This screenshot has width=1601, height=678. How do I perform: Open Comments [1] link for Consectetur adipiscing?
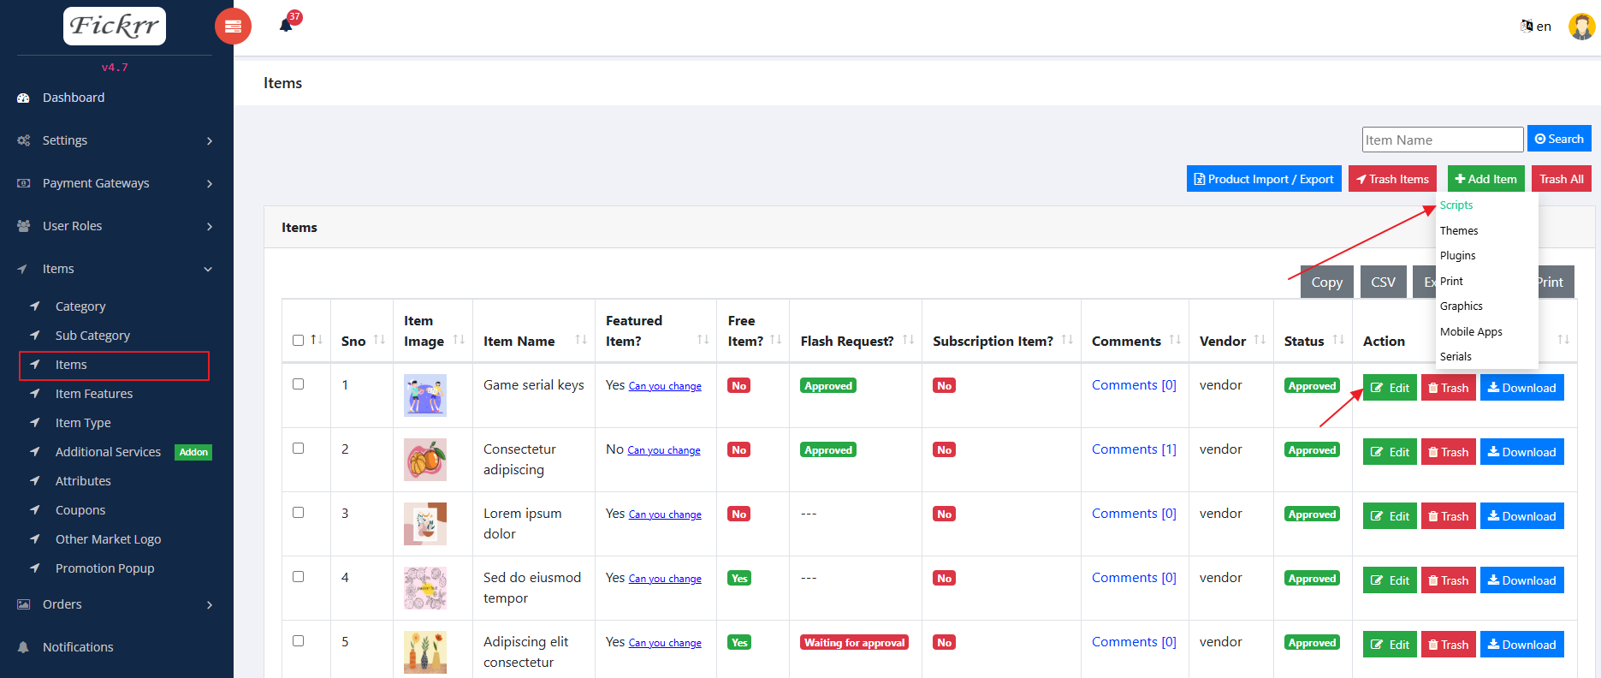1133,449
